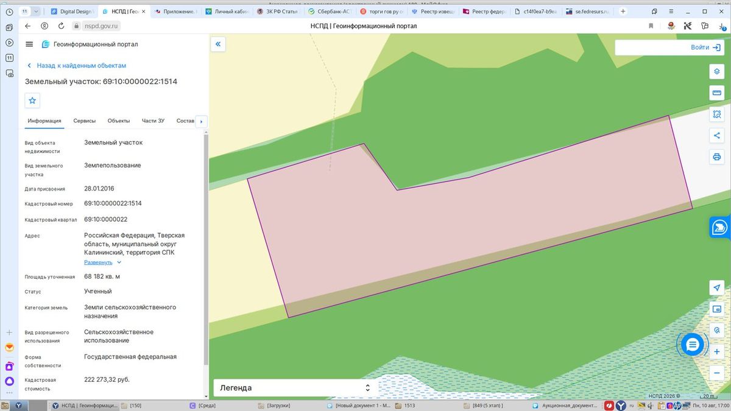Image resolution: width=731 pixels, height=411 pixels.
Task: Open the browser sidebar history clock icon
Action: point(9,12)
